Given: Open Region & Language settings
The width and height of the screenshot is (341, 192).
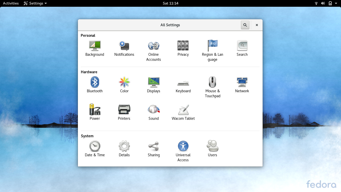Looking at the screenshot, I should (212, 51).
